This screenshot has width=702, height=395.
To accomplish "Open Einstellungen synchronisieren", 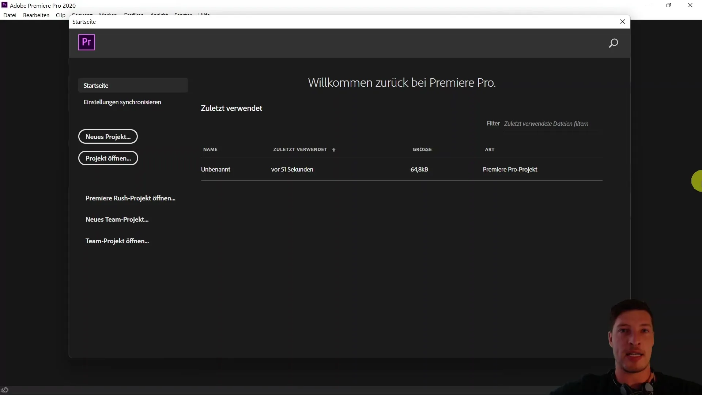I will tap(122, 102).
